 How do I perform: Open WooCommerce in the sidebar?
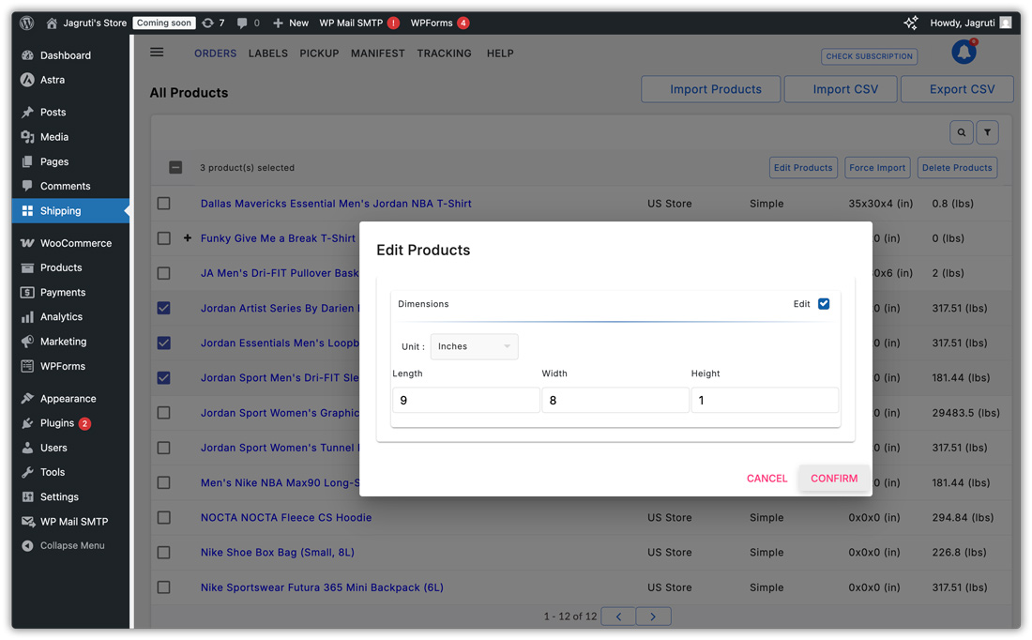click(x=76, y=243)
